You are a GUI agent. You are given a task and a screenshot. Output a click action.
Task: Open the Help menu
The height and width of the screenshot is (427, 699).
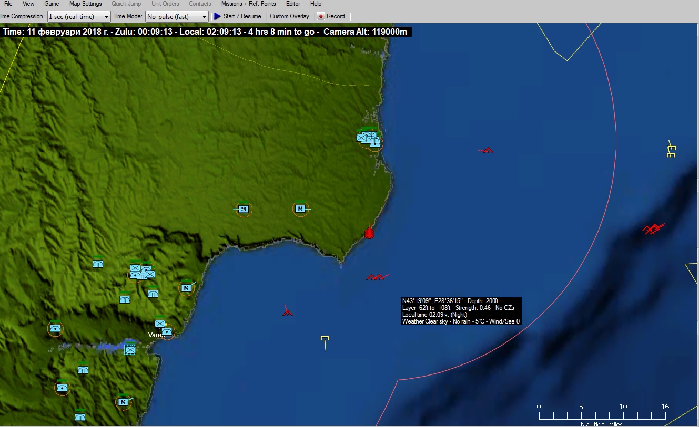pos(316,4)
